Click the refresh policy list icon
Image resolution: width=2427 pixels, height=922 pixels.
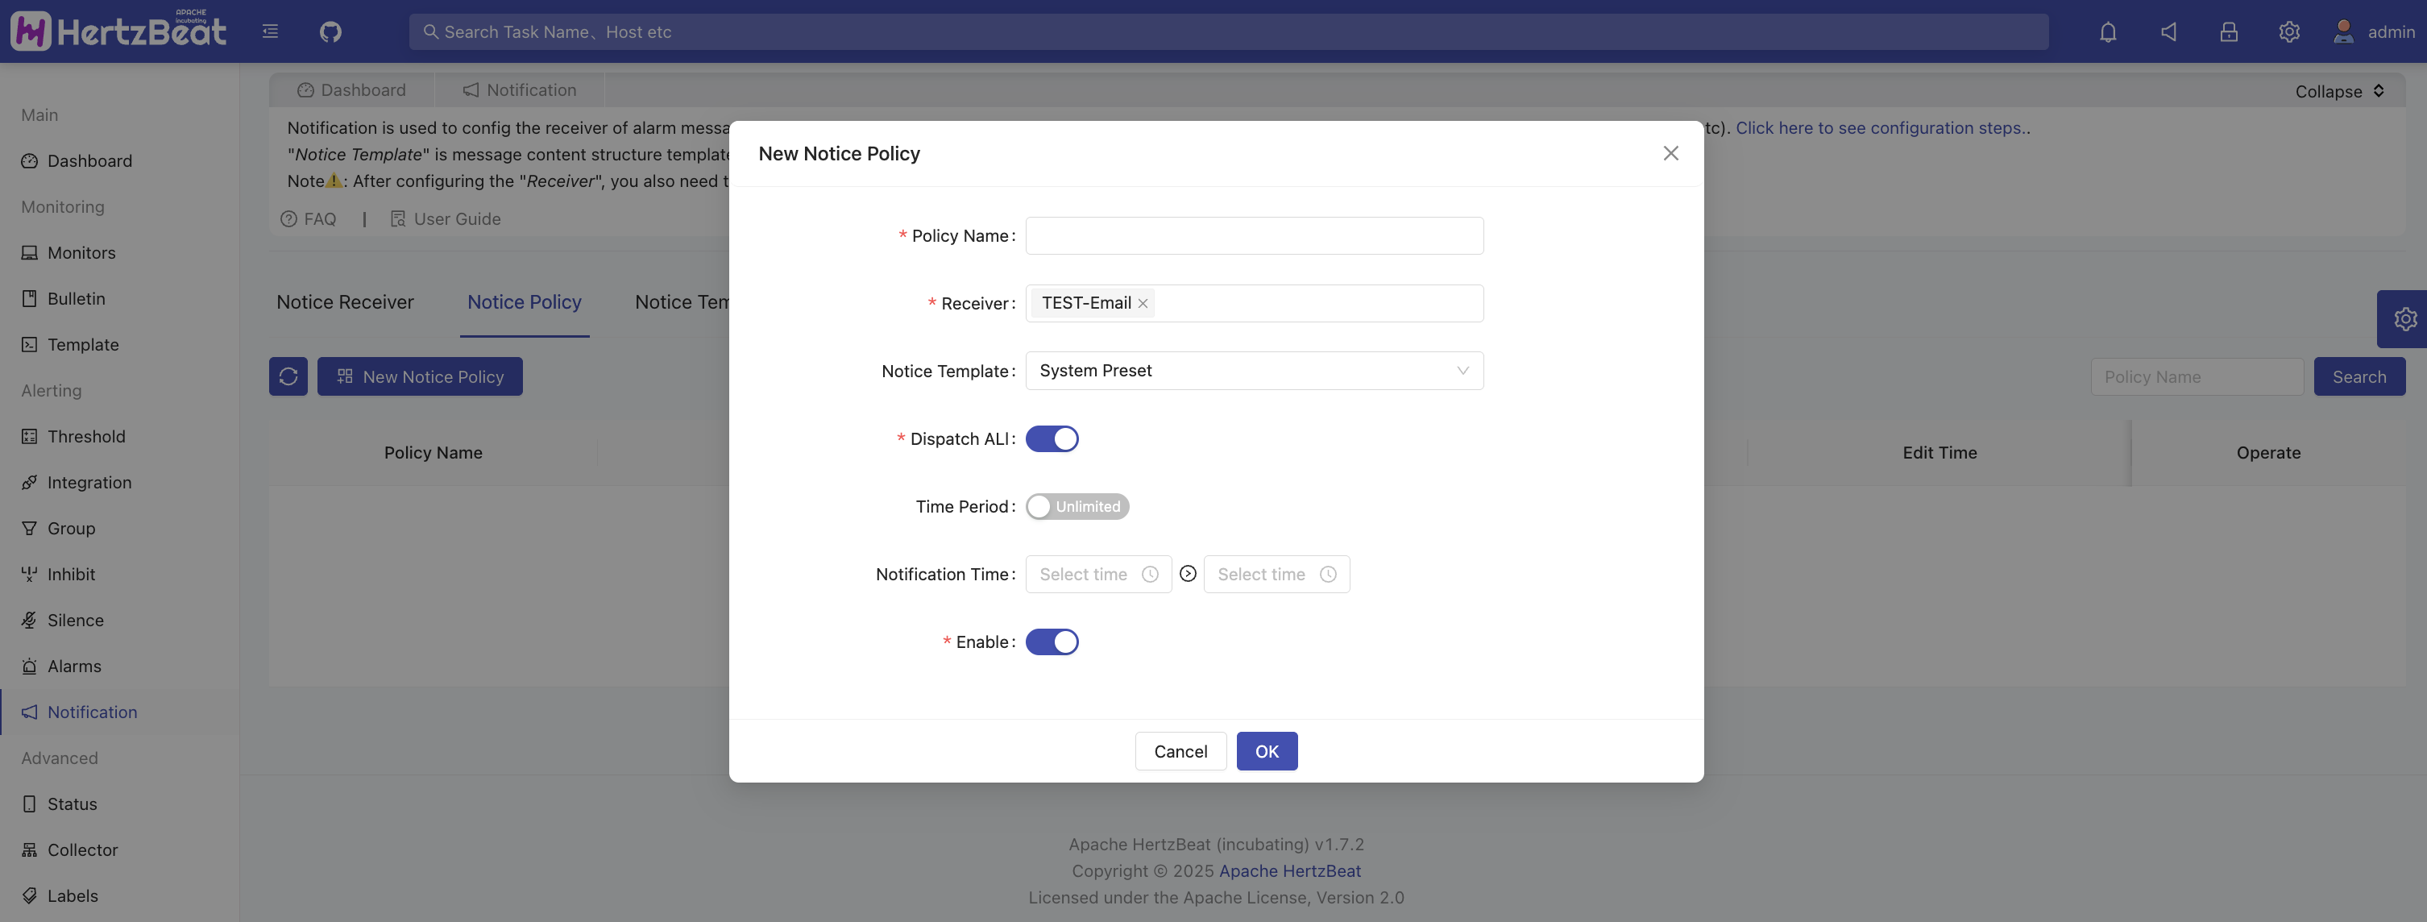pyautogui.click(x=288, y=376)
